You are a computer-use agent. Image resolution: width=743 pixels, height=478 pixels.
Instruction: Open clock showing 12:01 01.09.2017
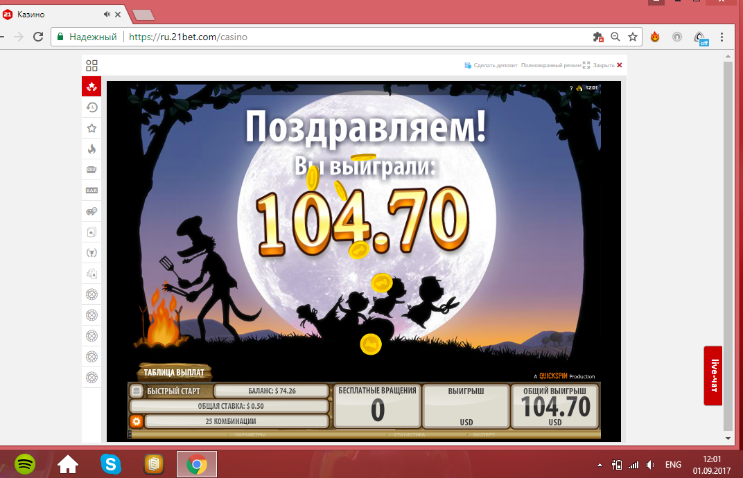(x=712, y=465)
